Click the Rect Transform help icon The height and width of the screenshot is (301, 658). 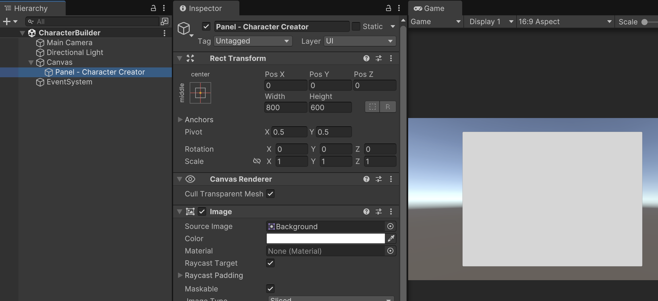pos(366,58)
